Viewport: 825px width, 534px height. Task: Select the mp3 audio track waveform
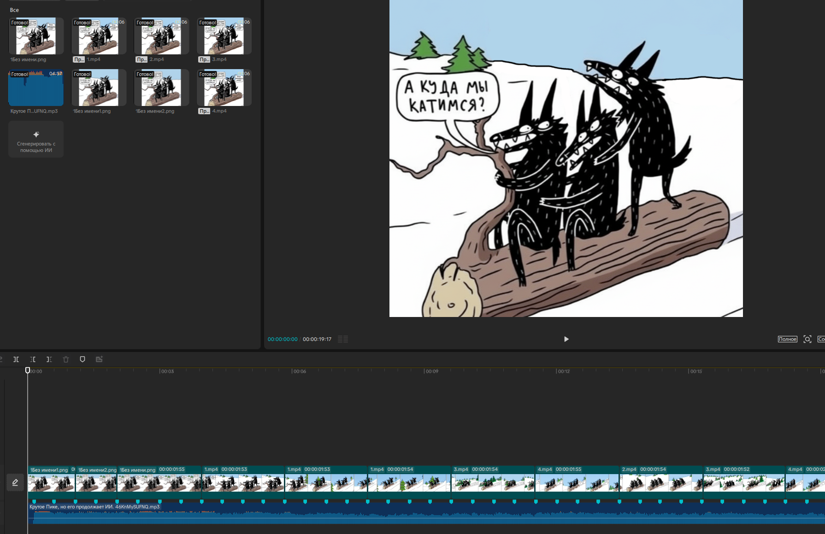coord(415,517)
